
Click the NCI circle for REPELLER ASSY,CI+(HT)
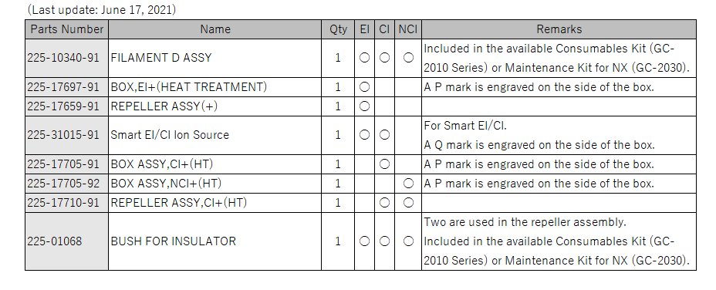tap(408, 203)
